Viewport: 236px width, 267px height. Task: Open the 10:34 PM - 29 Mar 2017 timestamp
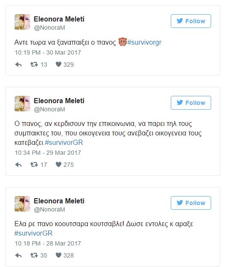pos(48,153)
